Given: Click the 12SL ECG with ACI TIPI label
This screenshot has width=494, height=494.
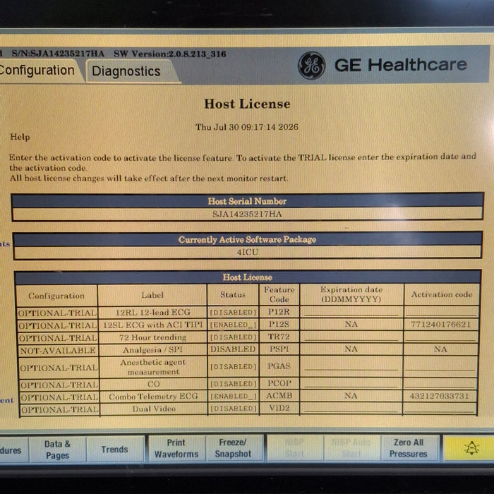Looking at the screenshot, I should pos(153,325).
